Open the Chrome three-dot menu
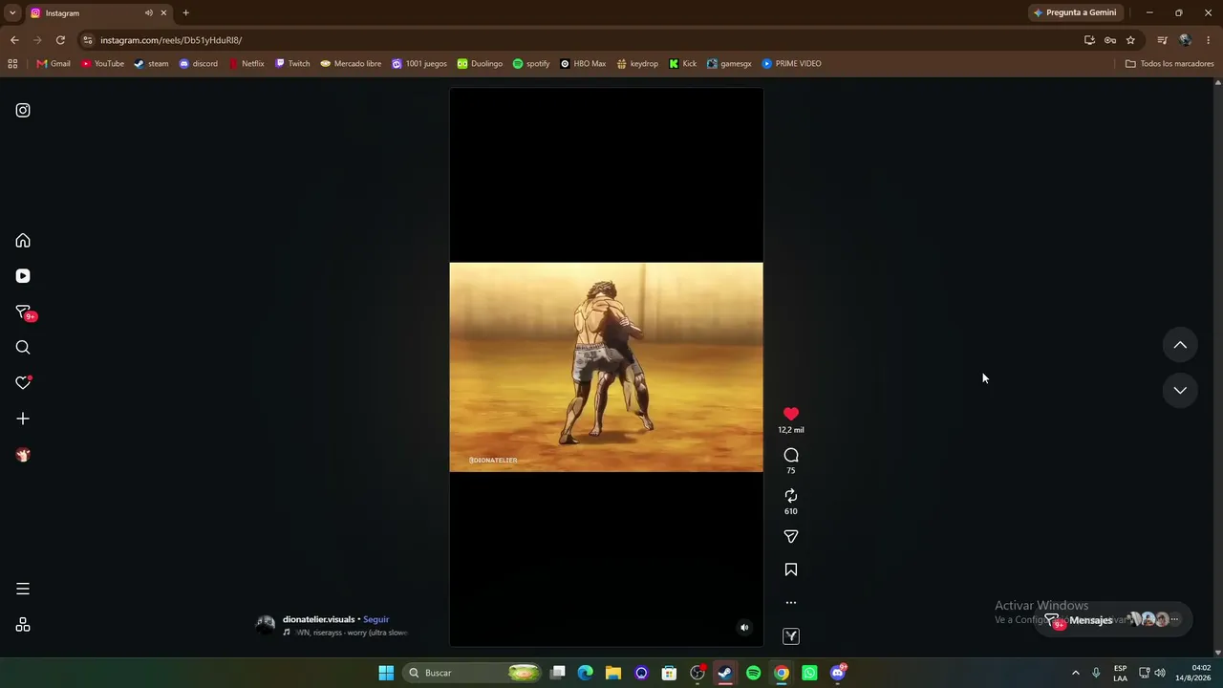 tap(1209, 40)
